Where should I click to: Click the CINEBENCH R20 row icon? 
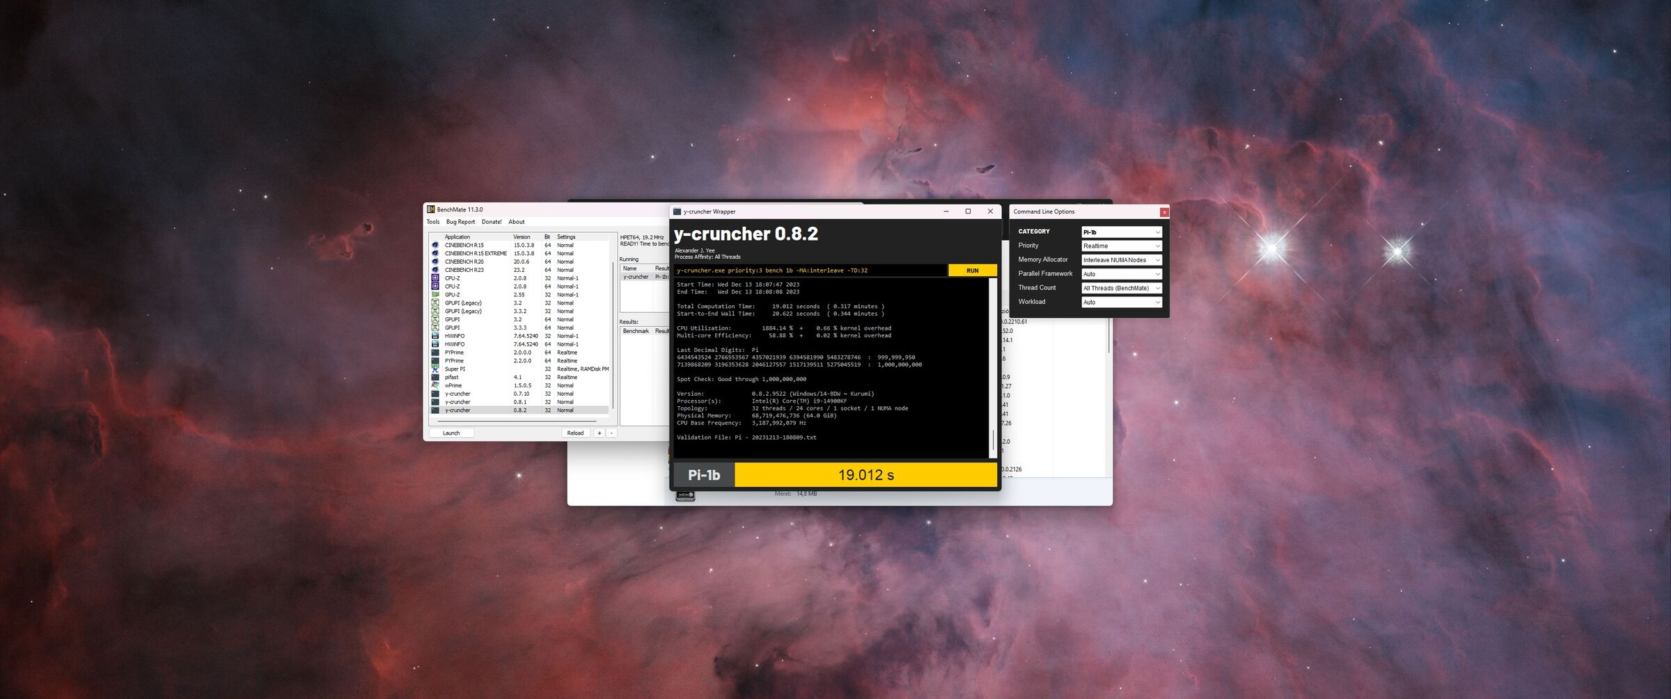click(x=435, y=262)
